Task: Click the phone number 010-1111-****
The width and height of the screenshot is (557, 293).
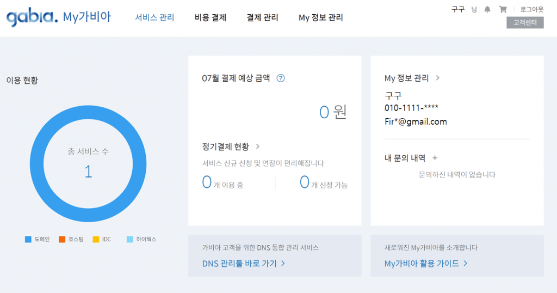Action: click(x=411, y=108)
